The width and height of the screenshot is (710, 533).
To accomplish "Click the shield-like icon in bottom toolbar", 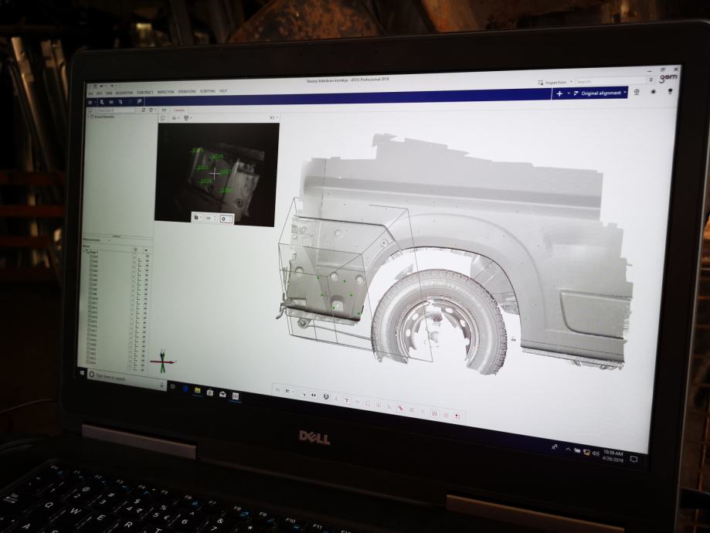I will (x=325, y=397).
